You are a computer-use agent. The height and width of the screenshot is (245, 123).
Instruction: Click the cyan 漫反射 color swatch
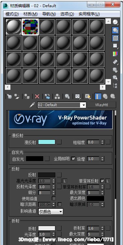tap(47, 142)
